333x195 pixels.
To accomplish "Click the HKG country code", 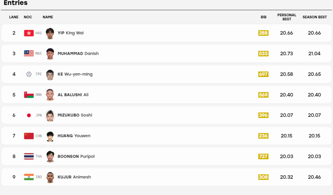I will coord(39,33).
